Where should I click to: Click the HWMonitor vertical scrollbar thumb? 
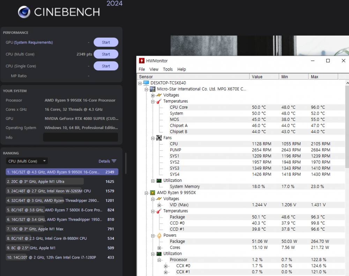(347, 127)
